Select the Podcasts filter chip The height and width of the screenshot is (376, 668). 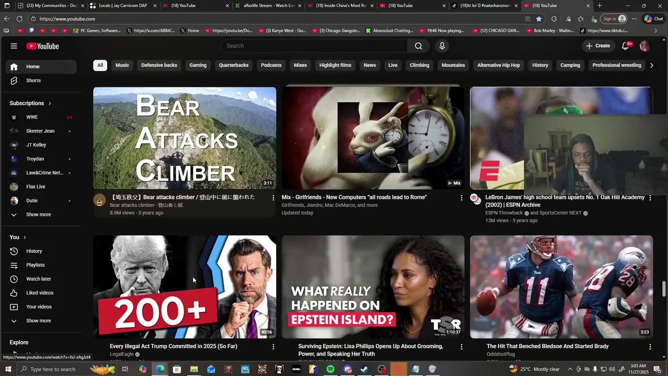click(271, 65)
